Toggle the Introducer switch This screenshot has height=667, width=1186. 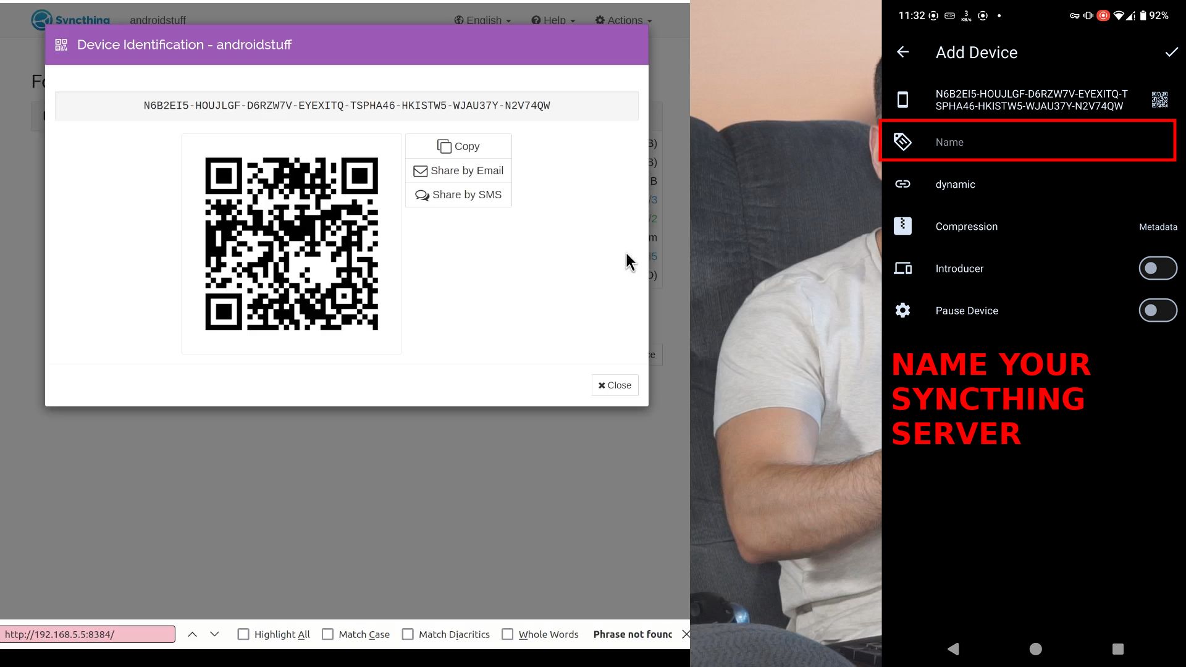tap(1158, 268)
